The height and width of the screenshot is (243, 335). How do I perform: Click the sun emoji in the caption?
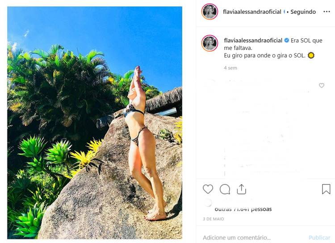[x=311, y=55]
